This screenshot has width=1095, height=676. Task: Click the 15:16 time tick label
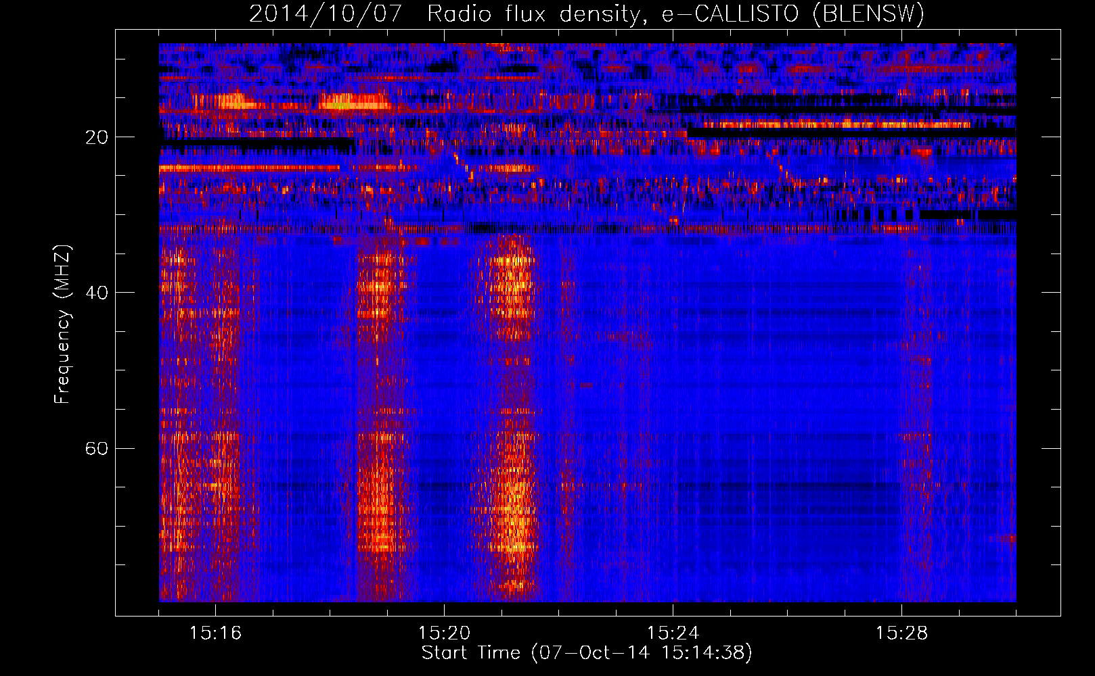click(215, 633)
